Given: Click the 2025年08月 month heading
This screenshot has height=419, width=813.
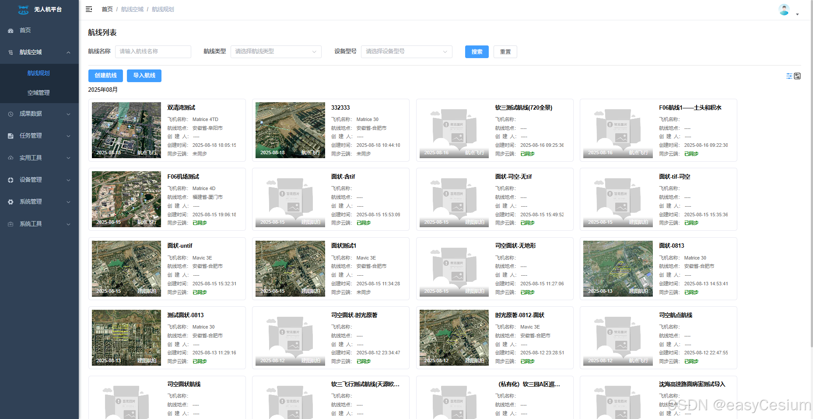Looking at the screenshot, I should point(103,90).
